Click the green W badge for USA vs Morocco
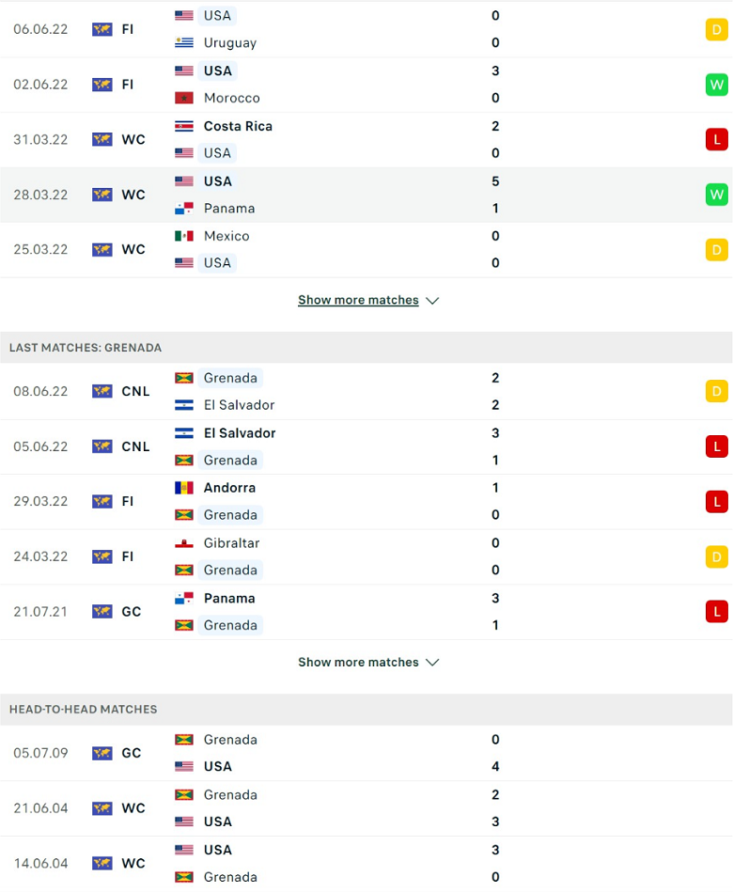Viewport: 733px width, 892px height. tap(716, 85)
